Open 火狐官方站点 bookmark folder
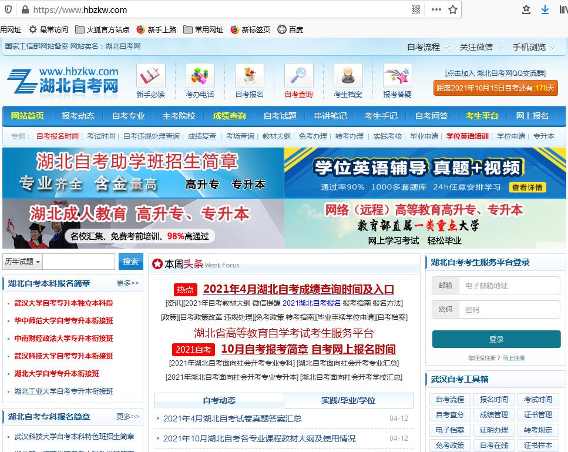Viewport: 568px width, 452px height. [102, 30]
